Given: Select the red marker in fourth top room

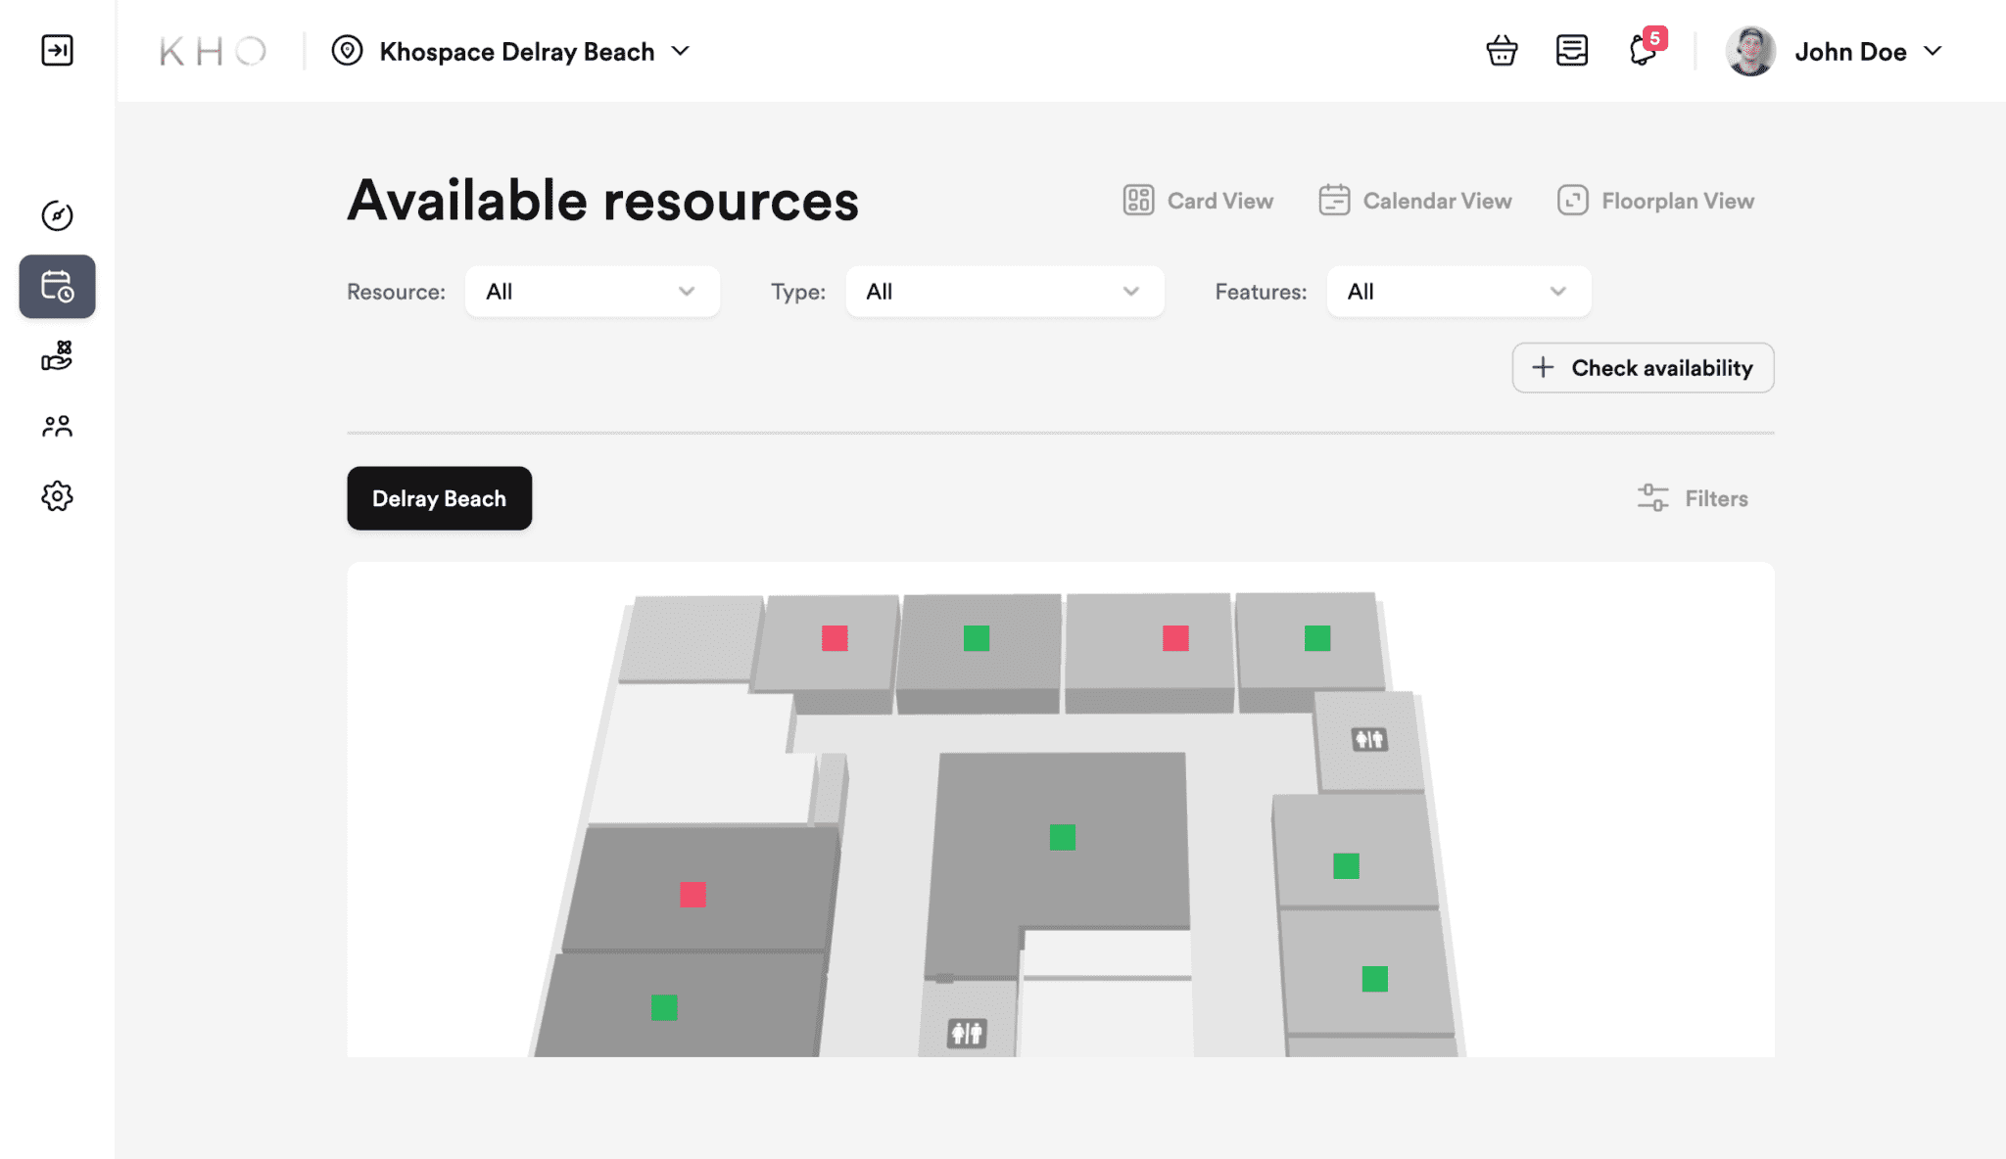Looking at the screenshot, I should (x=1175, y=638).
